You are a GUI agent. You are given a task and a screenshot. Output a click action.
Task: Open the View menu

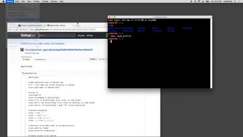pyautogui.click(x=29, y=2)
